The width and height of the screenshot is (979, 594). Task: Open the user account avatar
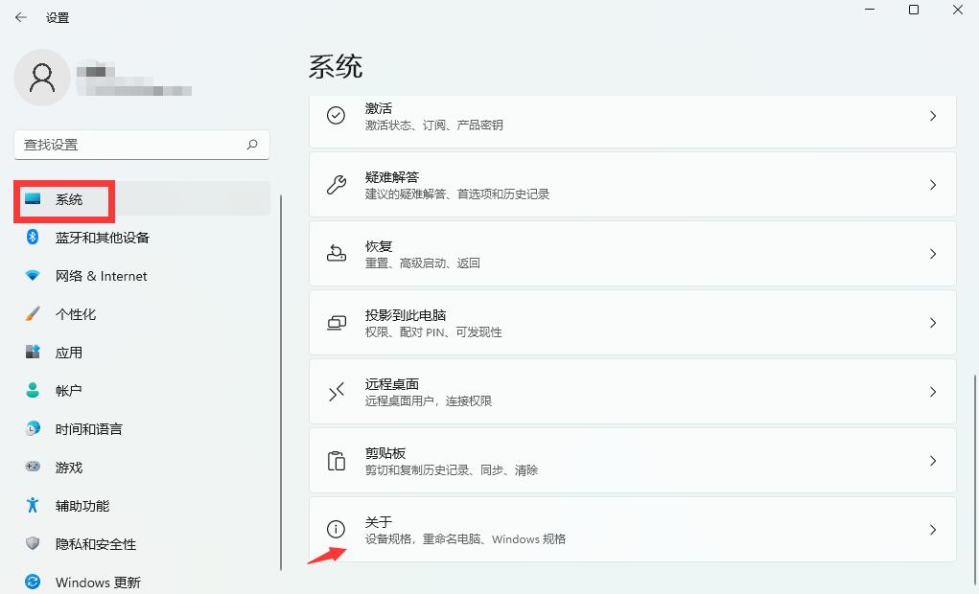coord(42,78)
